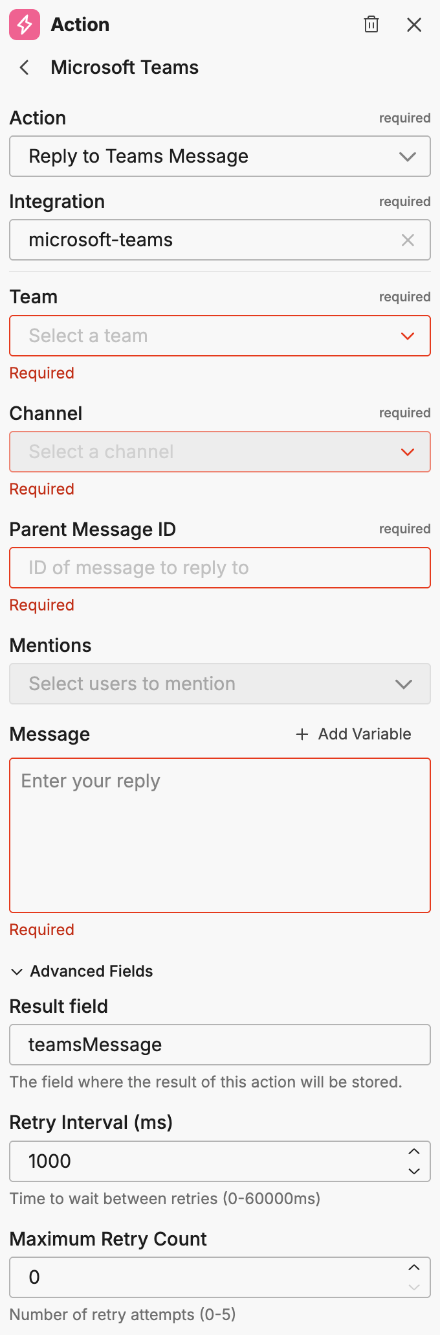Click the Channel dropdown chevron
This screenshot has width=440, height=1335.
coord(407,452)
